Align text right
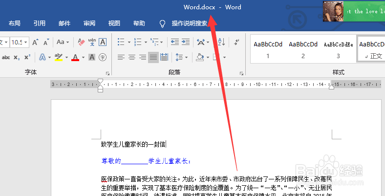The image size is (385, 196). pos(143,58)
